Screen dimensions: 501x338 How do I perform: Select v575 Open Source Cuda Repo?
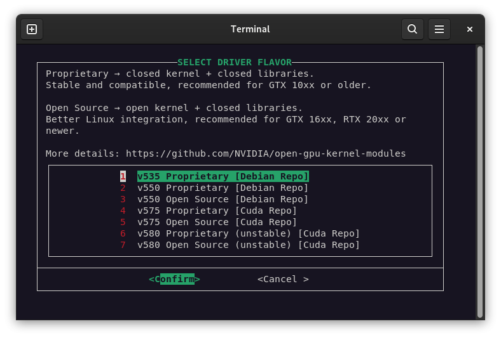[x=217, y=222]
